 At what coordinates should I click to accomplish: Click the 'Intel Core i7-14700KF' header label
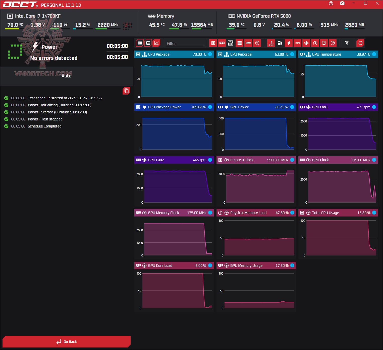point(38,16)
